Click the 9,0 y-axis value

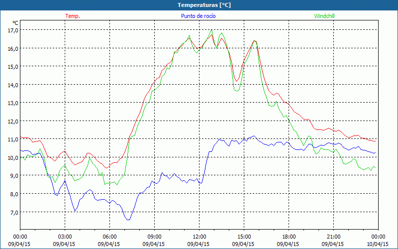click(x=14, y=176)
